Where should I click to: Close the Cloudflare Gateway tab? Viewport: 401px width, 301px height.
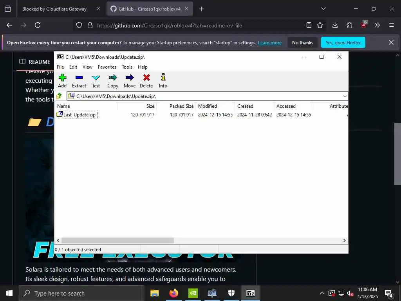pyautogui.click(x=98, y=9)
